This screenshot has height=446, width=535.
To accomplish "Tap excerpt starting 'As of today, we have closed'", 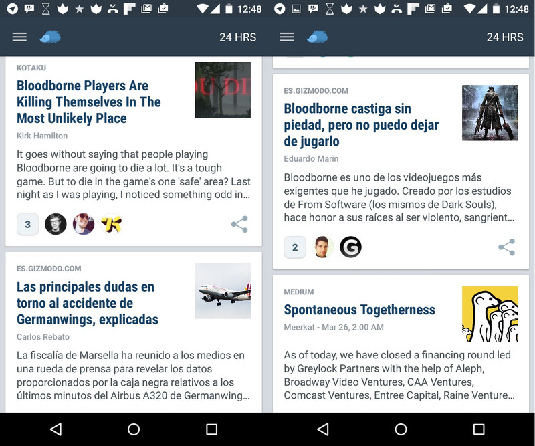I will 399,375.
